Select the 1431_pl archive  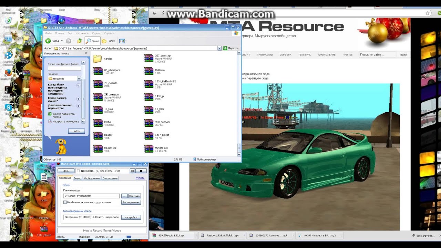coord(154,97)
